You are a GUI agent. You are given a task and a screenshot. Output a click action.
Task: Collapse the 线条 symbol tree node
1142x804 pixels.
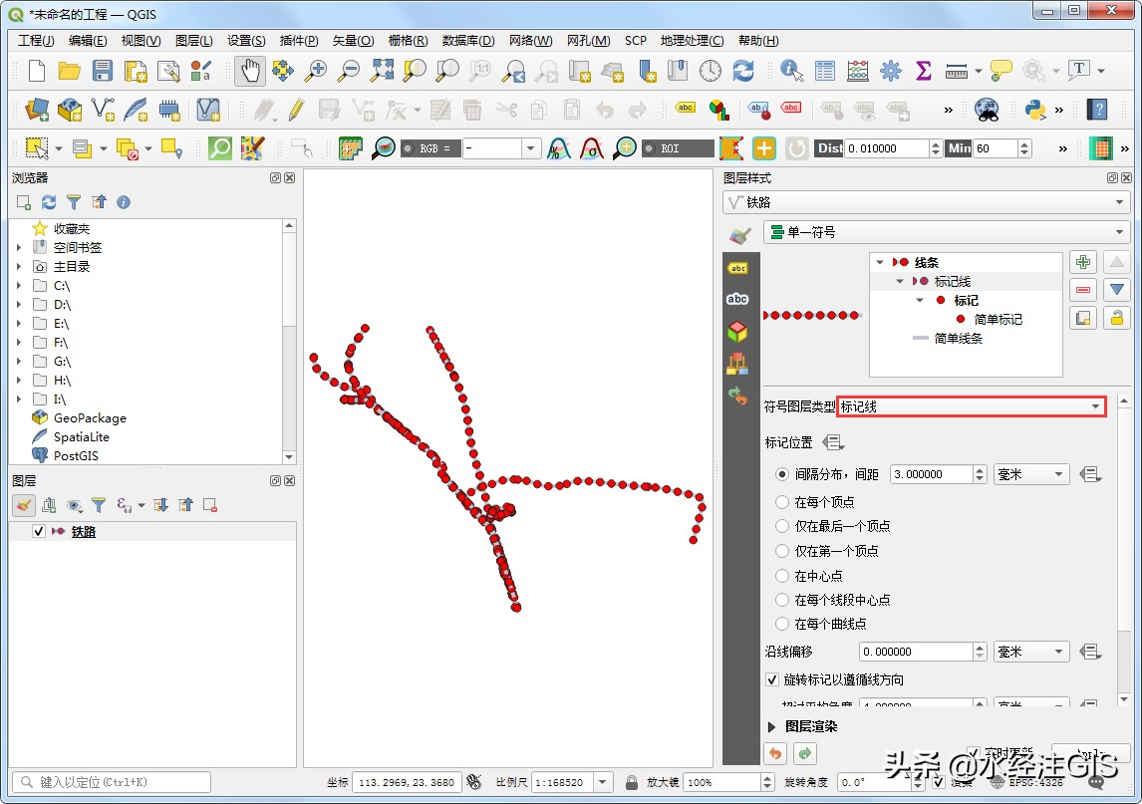pos(880,262)
